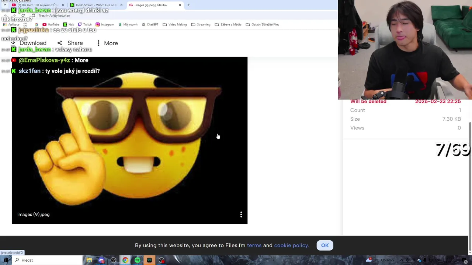Click the address bar showing files.fm URL
The height and width of the screenshot is (265, 472).
pos(54,15)
